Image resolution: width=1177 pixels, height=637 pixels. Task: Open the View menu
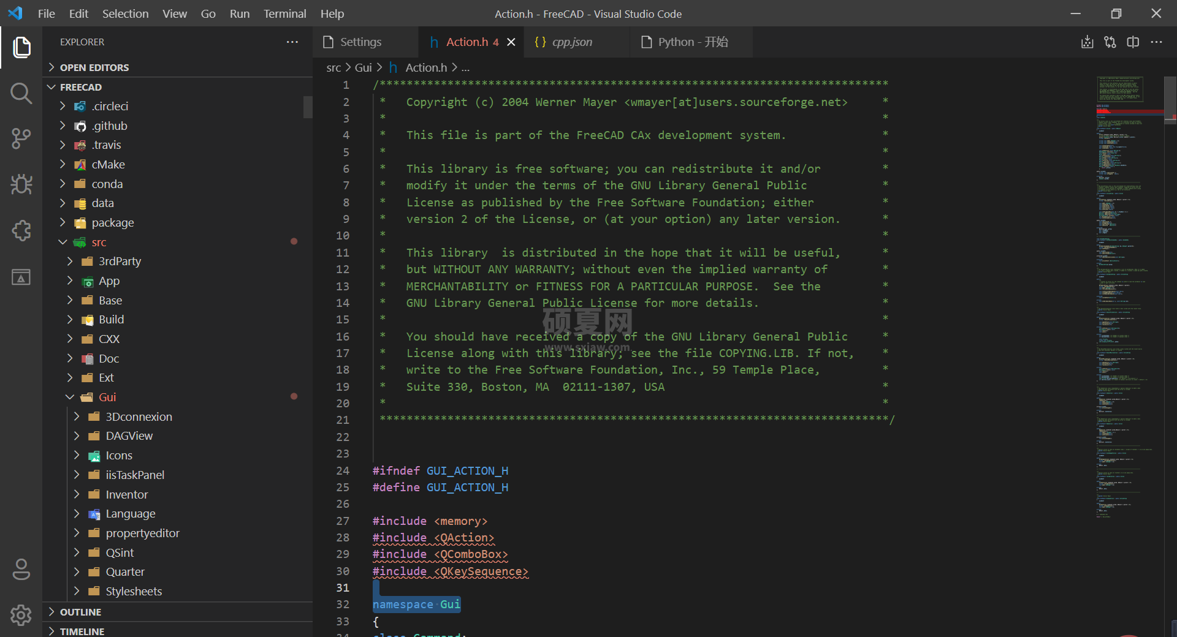[x=175, y=13]
